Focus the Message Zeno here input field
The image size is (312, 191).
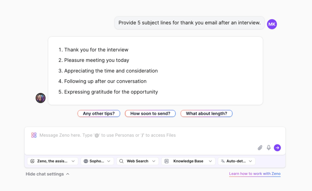coord(145,135)
